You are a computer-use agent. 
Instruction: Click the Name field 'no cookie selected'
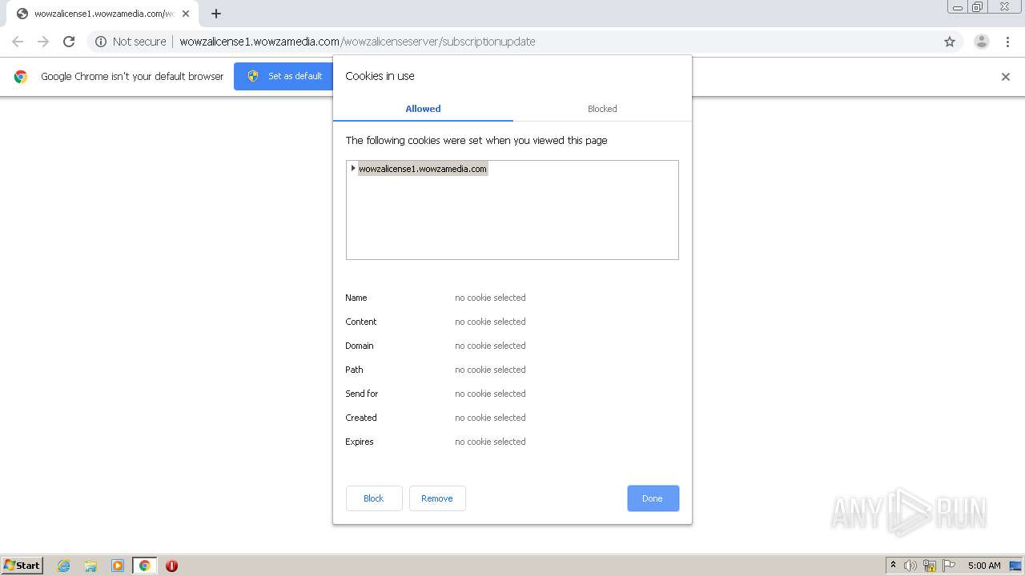point(490,298)
